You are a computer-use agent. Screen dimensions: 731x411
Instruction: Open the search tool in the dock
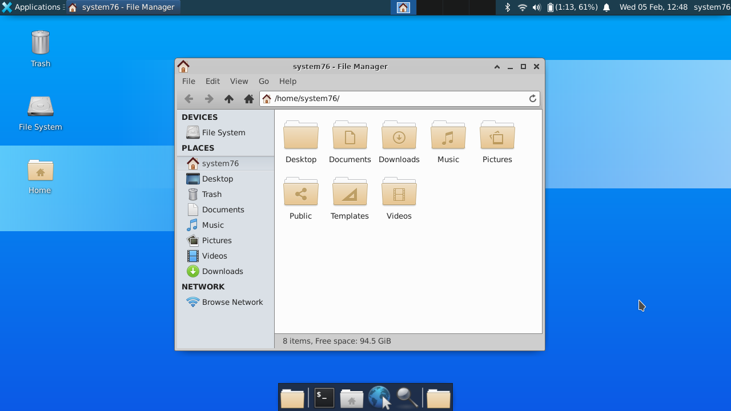coord(406,397)
